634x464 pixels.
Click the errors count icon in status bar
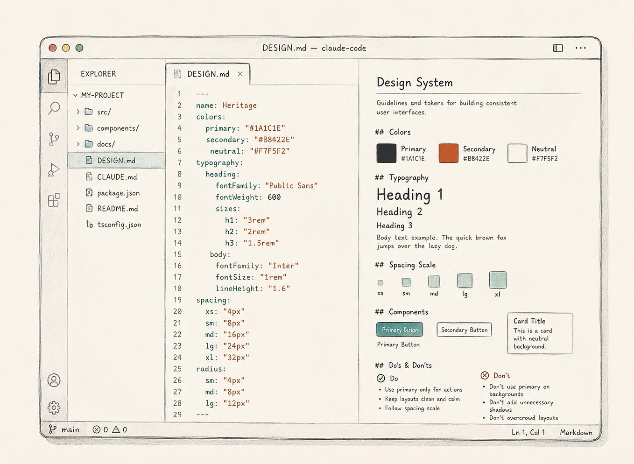[97, 429]
